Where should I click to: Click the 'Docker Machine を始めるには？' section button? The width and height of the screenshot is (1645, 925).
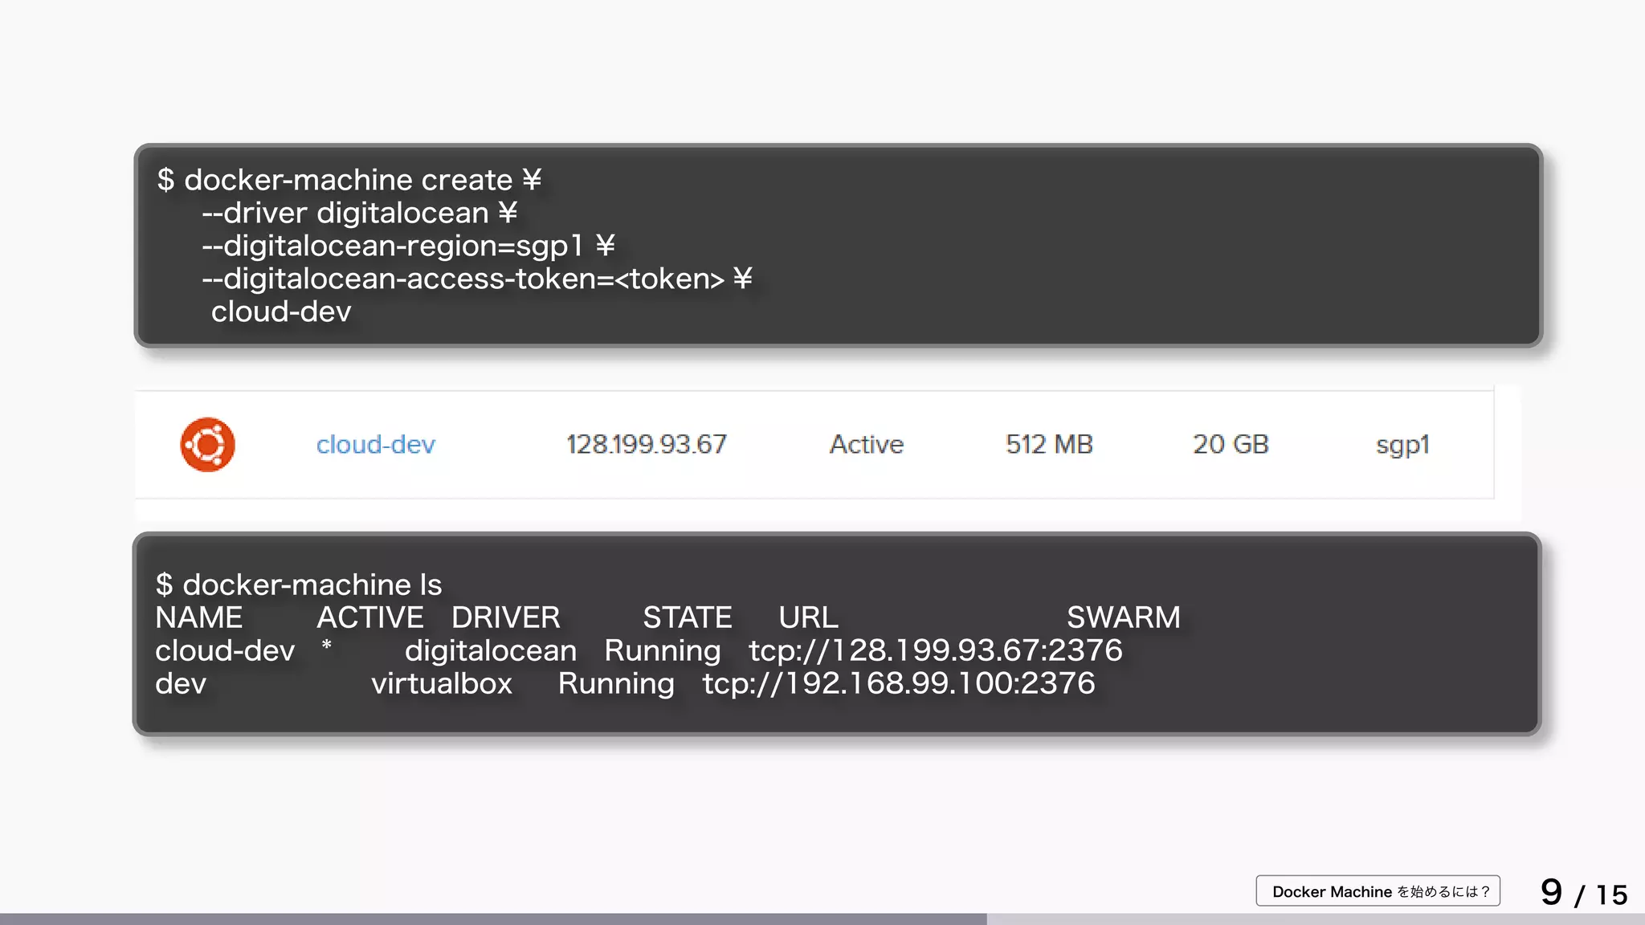click(1378, 891)
